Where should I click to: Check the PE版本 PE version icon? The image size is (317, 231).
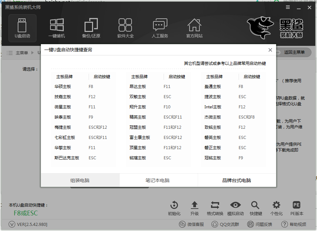tap(296, 208)
